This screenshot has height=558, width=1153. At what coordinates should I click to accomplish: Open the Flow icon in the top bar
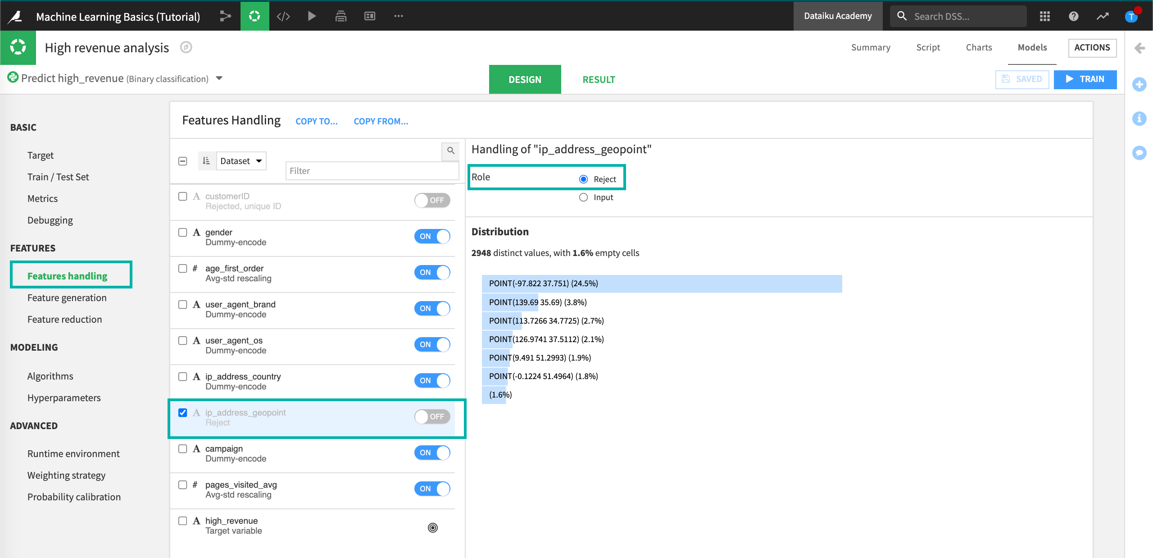225,16
